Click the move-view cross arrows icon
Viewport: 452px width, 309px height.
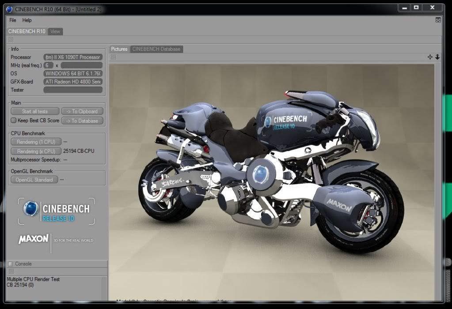tap(430, 57)
